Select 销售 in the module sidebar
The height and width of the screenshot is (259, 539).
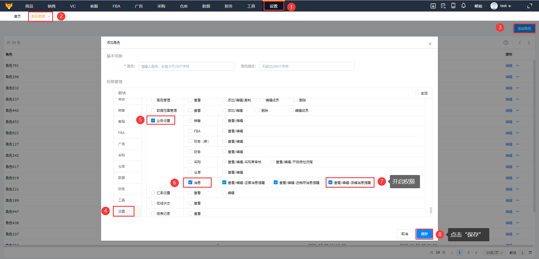127,110
